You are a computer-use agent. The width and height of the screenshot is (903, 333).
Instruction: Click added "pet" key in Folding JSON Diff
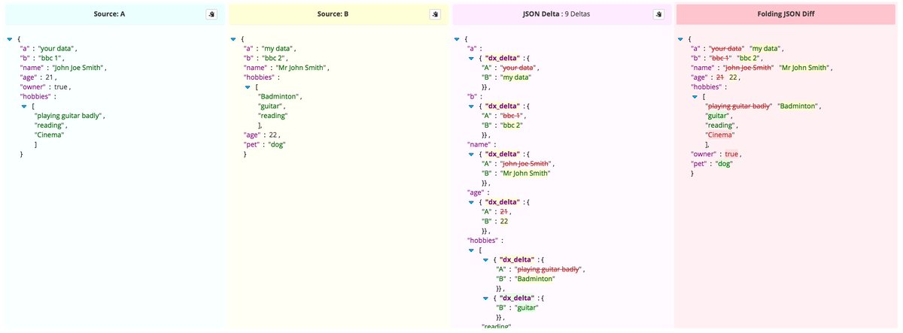click(700, 164)
